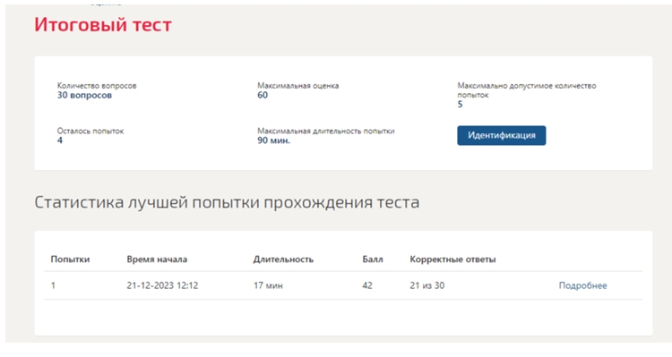Click the maximum attempts value 5
The image size is (672, 357).
(x=460, y=105)
